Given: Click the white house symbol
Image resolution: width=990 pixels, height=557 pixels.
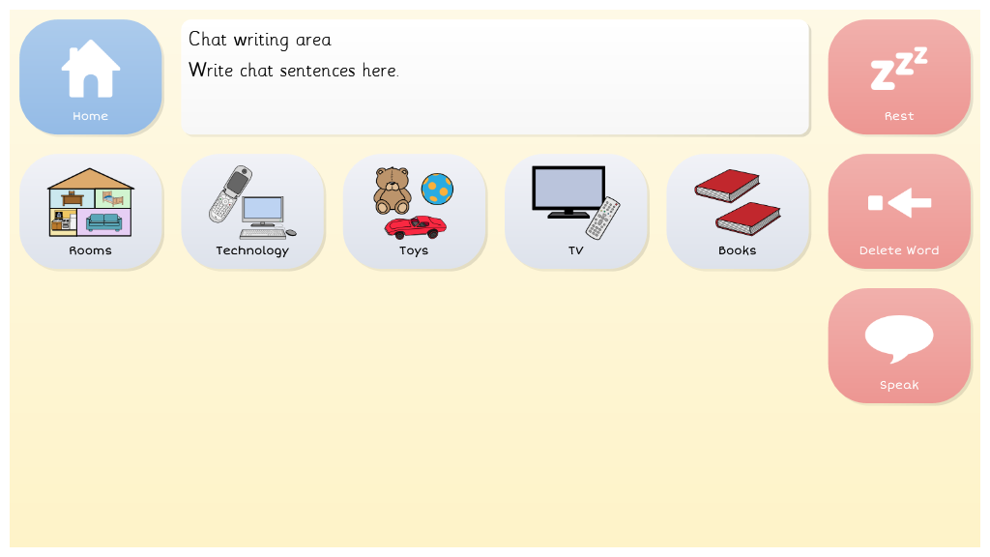Looking at the screenshot, I should (x=90, y=69).
